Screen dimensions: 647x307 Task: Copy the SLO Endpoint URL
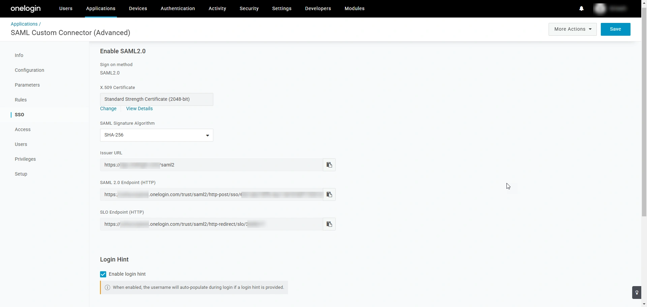pyautogui.click(x=329, y=224)
